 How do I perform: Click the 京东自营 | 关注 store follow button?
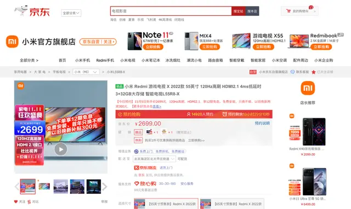98,42
